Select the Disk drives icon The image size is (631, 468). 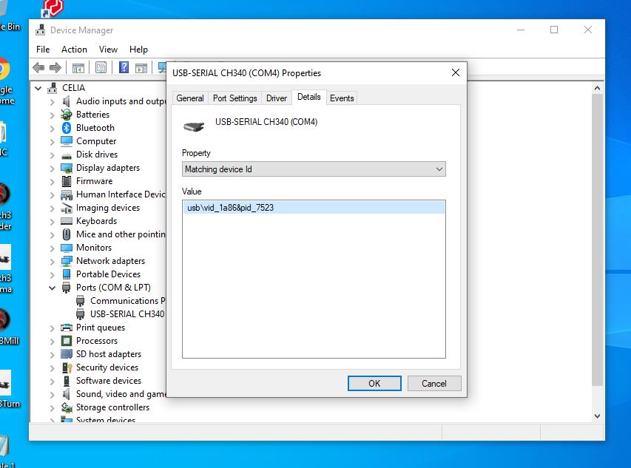(67, 155)
